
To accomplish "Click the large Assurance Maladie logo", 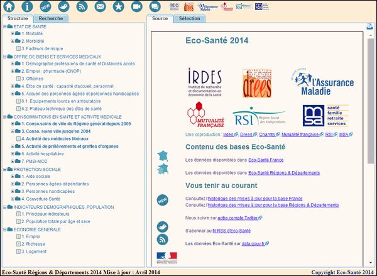I will 323,82.
